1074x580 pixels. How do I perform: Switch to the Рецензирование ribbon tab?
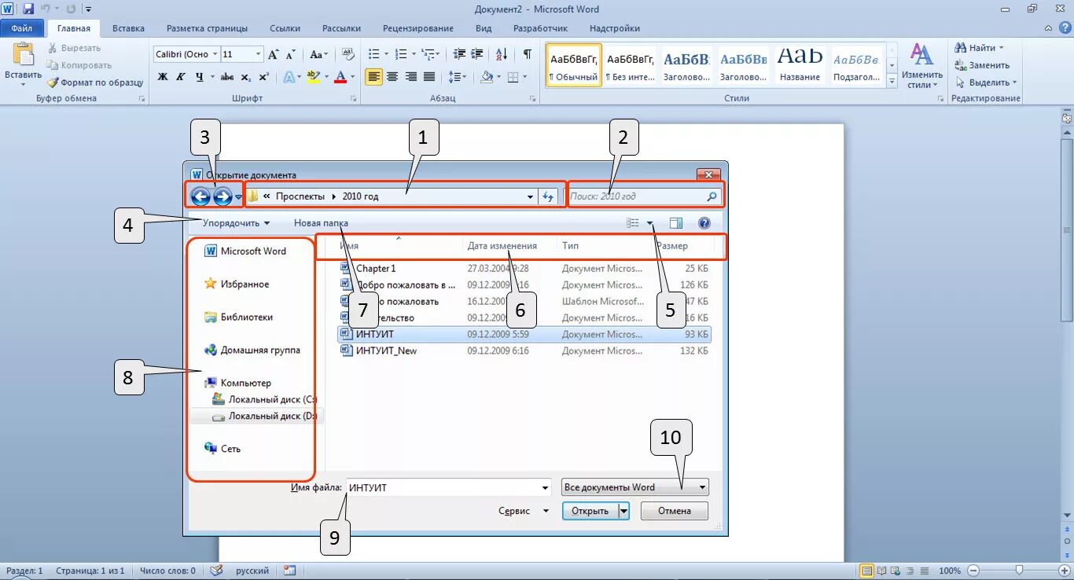(417, 28)
